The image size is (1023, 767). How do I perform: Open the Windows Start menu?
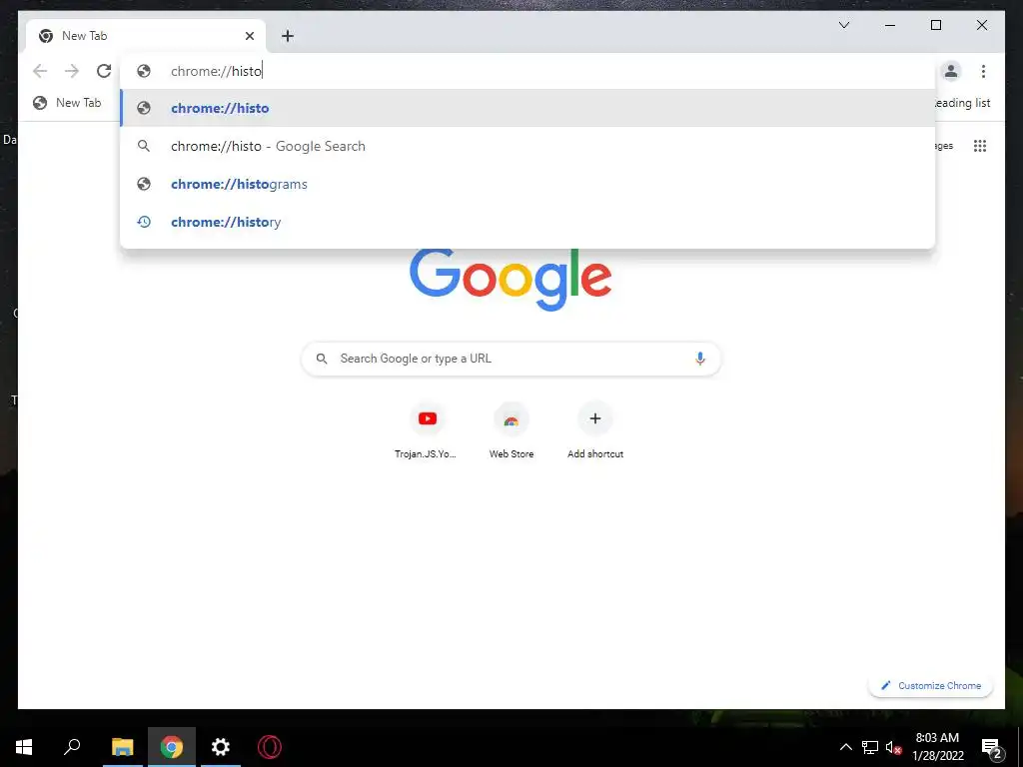[24, 747]
